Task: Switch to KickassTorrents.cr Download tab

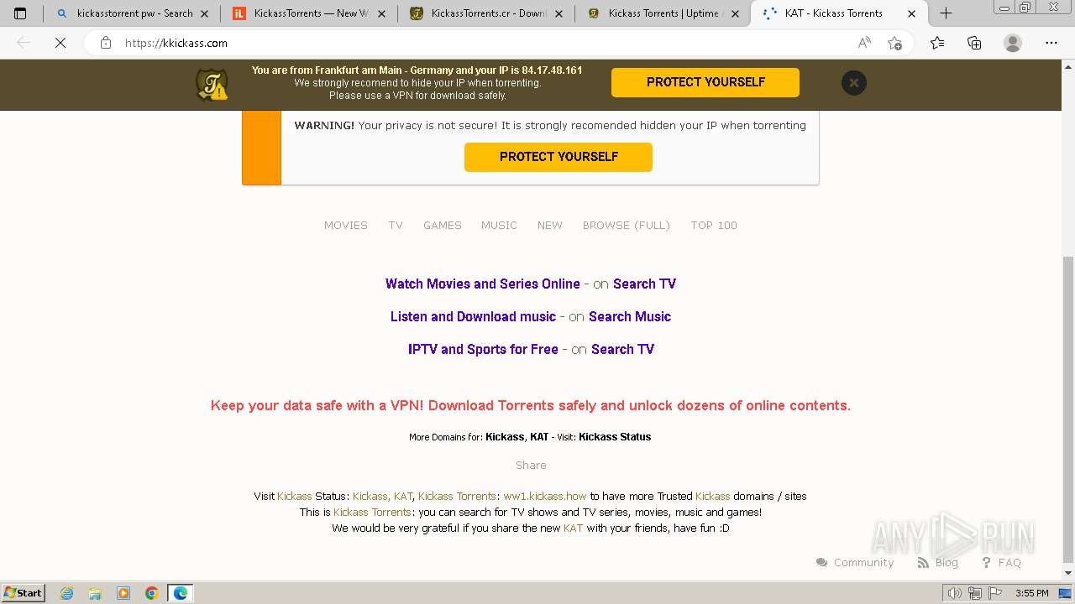Action: (x=480, y=13)
